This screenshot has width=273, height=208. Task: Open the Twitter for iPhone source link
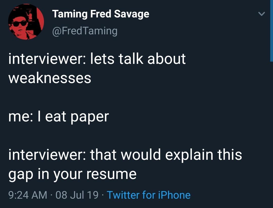click(149, 195)
